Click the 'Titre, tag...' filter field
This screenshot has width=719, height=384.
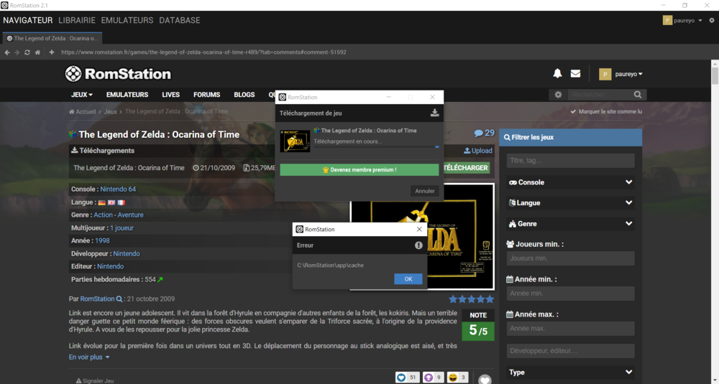point(570,161)
